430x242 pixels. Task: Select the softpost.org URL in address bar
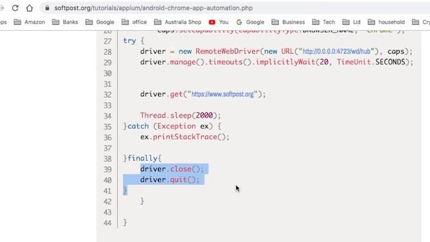pyautogui.click(x=153, y=8)
